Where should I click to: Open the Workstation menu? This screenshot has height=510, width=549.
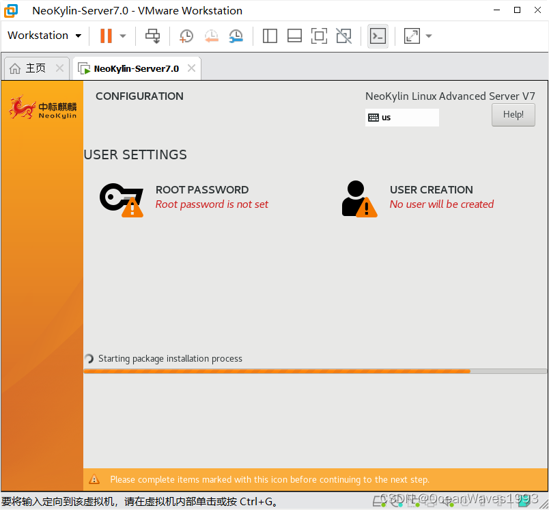click(x=44, y=36)
